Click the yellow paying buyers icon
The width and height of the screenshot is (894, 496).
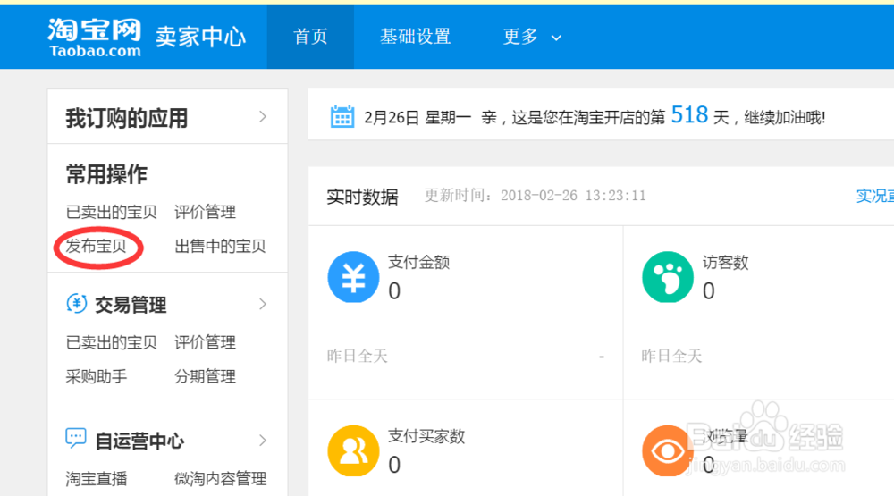(353, 450)
